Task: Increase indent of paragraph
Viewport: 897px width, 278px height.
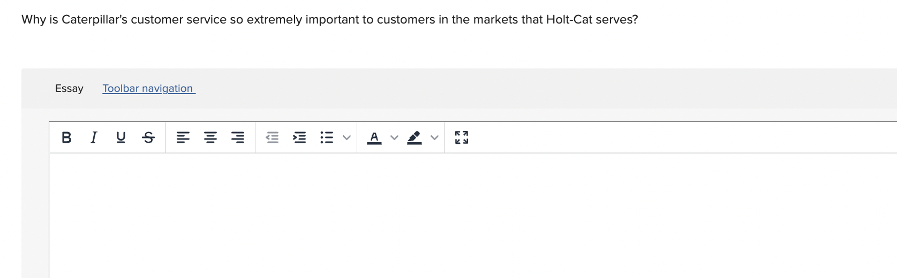Action: [300, 137]
